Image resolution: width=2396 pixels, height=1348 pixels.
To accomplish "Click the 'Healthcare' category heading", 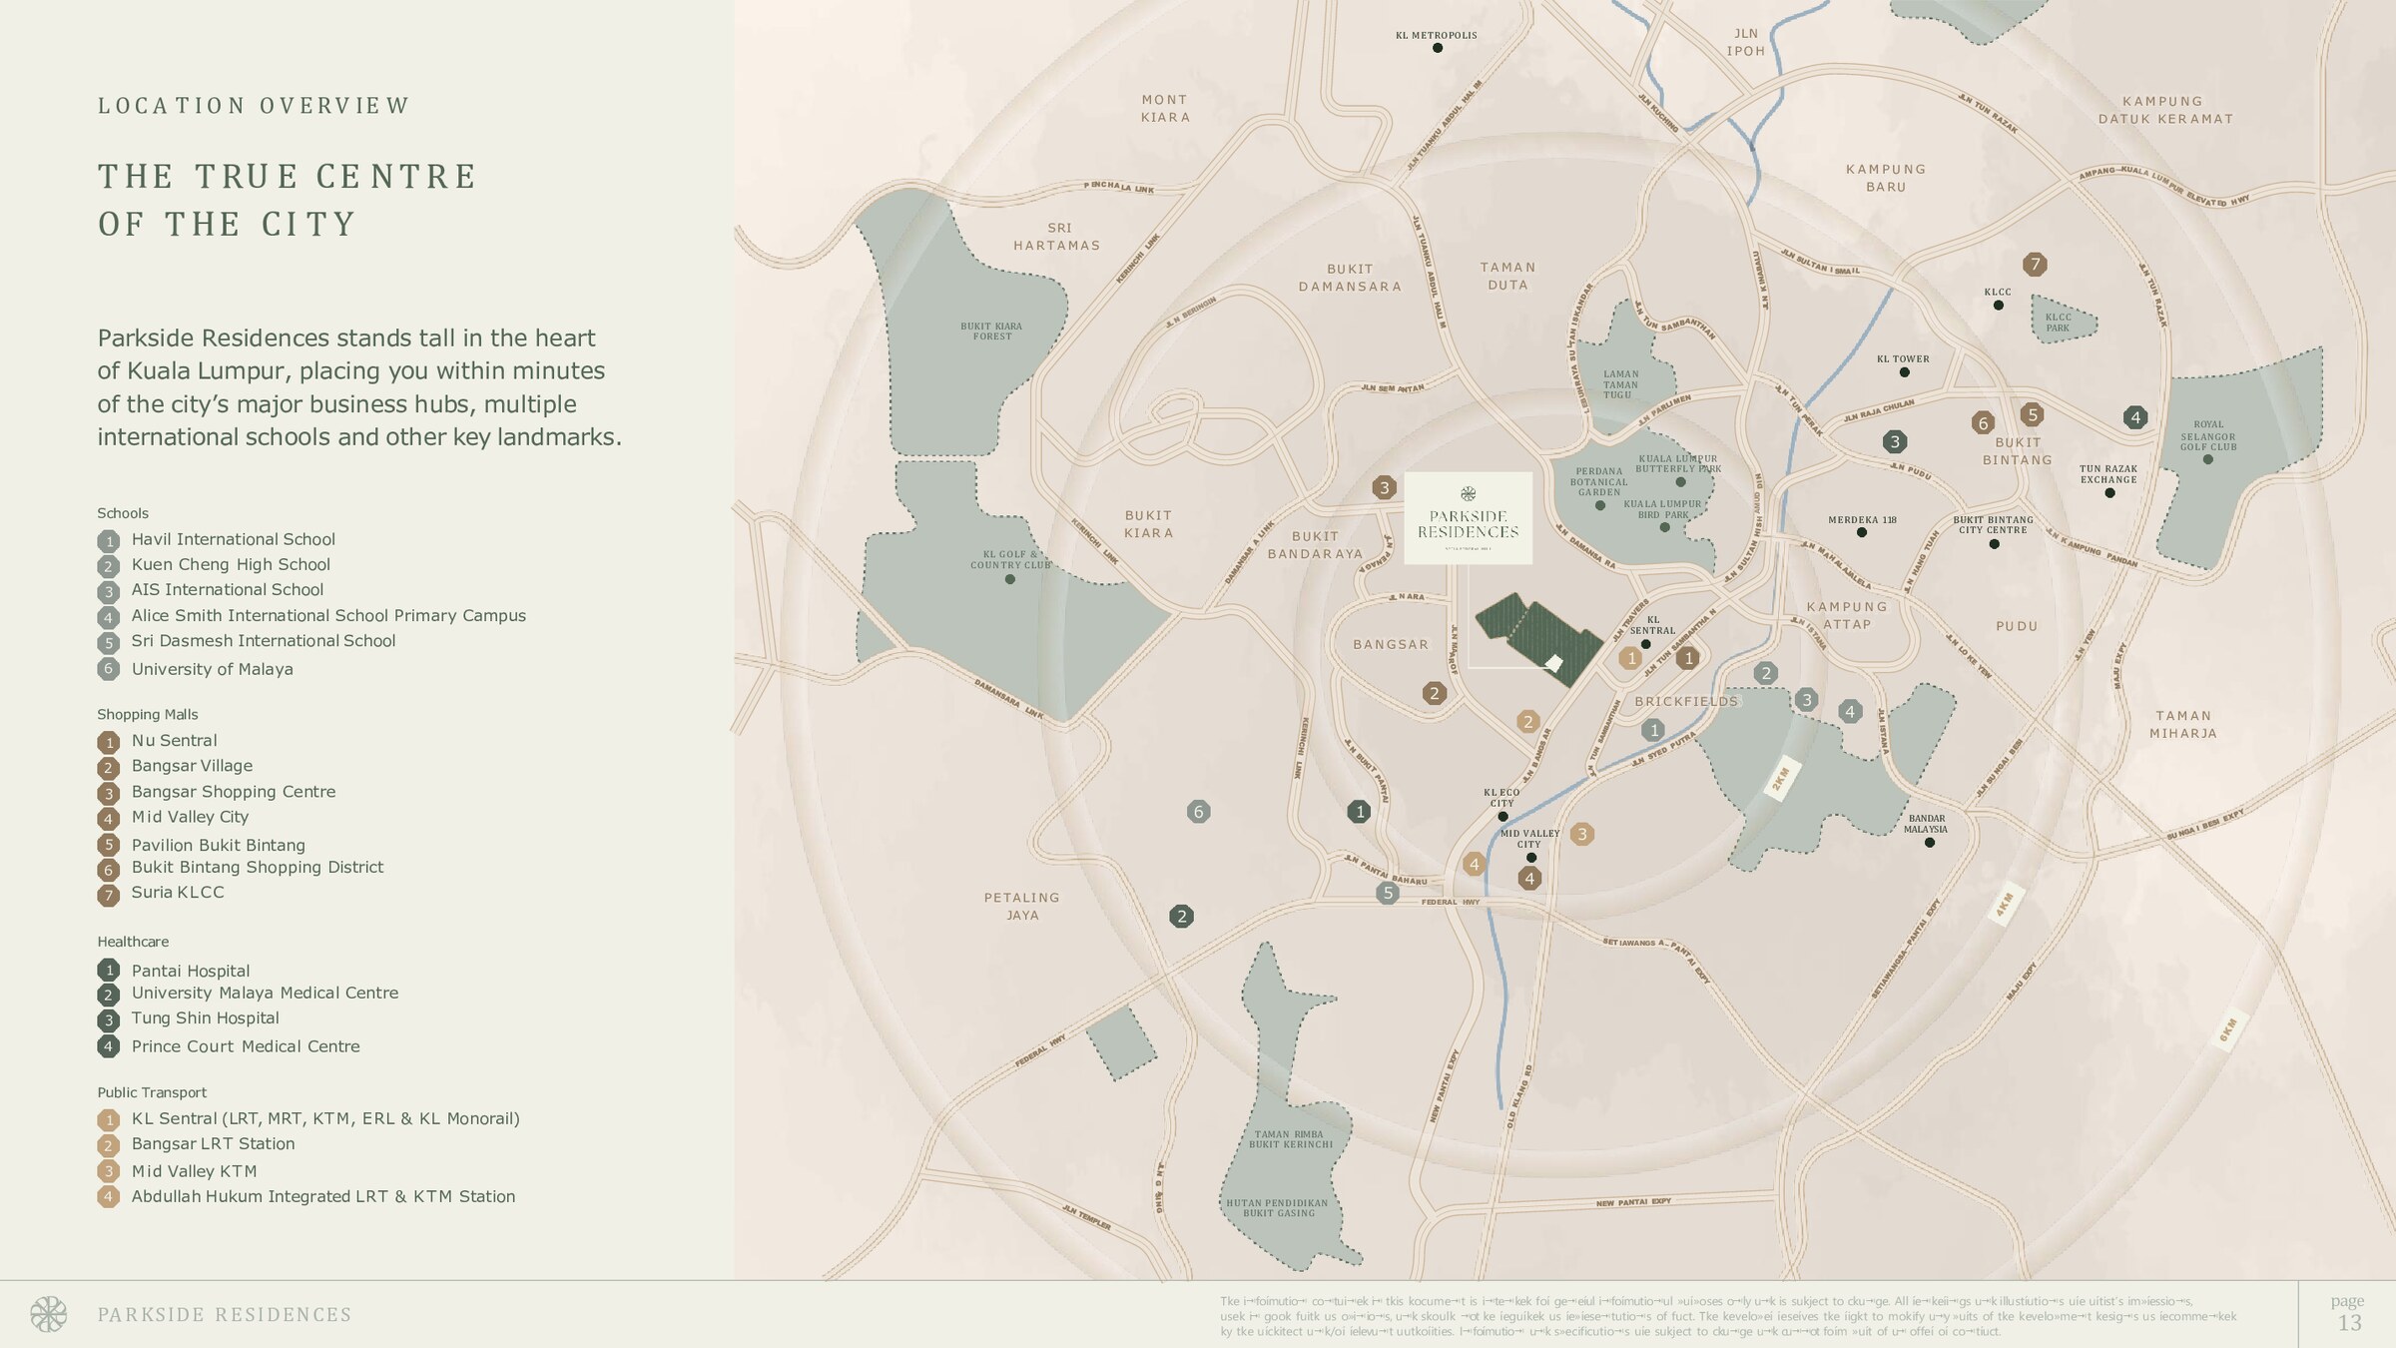I will (133, 942).
